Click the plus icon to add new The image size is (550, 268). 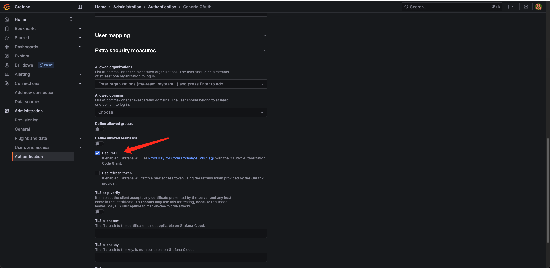coord(508,7)
